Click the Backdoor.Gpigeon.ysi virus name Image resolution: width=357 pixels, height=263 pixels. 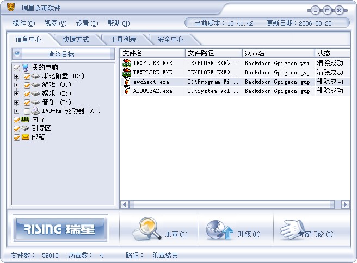click(277, 63)
